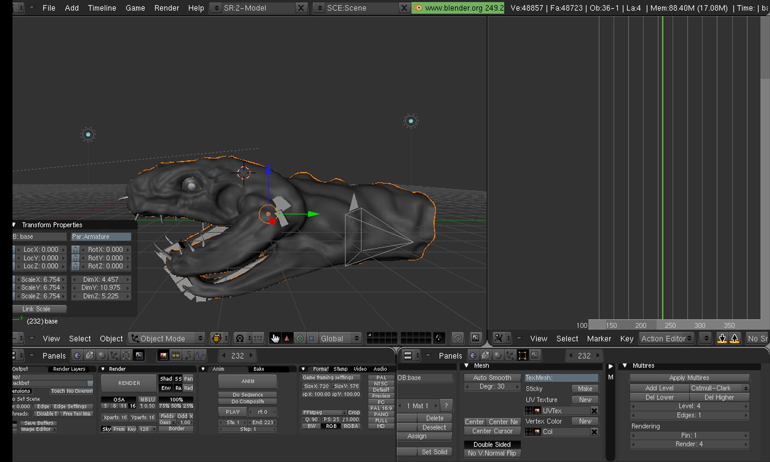770x462 pixels.
Task: Open Editing context in right Panels header
Action: [522, 355]
